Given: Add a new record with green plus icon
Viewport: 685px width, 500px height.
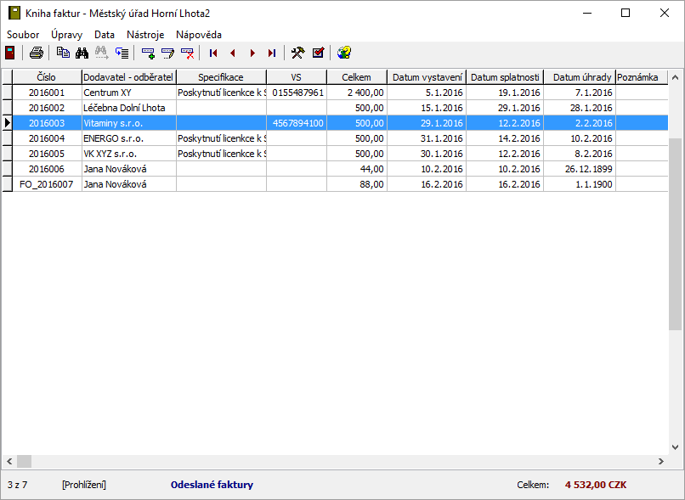Looking at the screenshot, I should (x=149, y=53).
